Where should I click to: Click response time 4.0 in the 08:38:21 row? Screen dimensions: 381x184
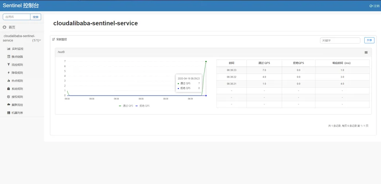point(342,84)
